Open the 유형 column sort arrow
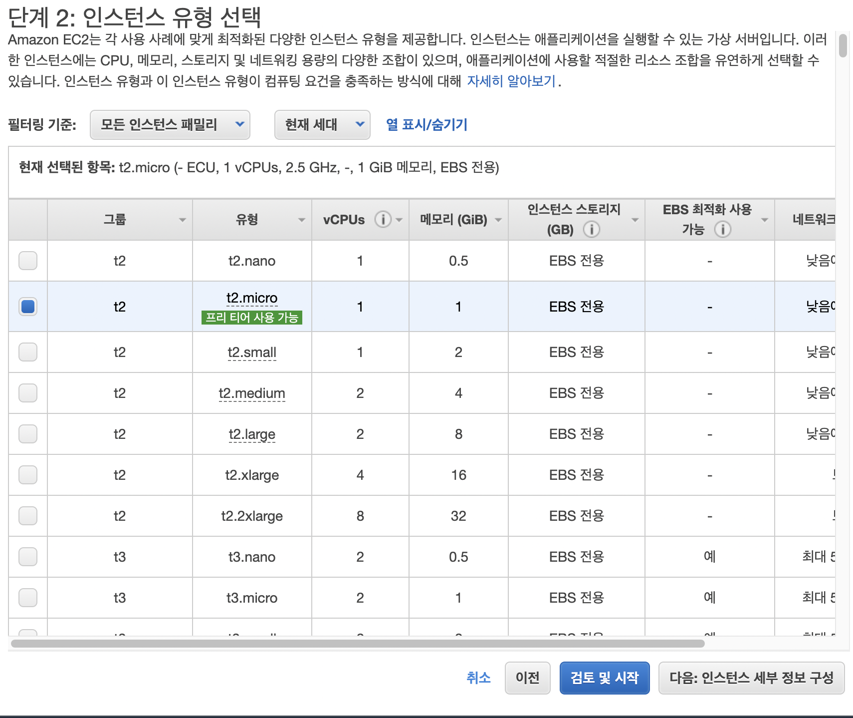This screenshot has width=853, height=718. click(x=301, y=220)
